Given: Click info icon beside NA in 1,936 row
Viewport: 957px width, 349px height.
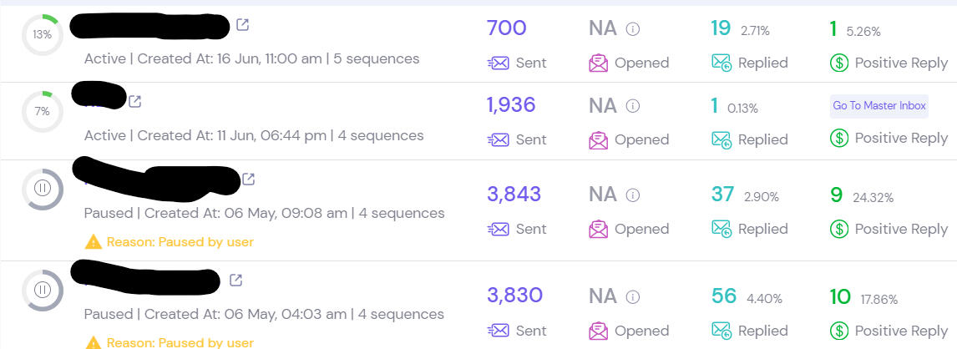Looking at the screenshot, I should point(633,106).
